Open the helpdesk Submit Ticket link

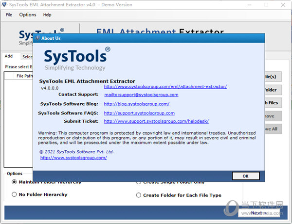tap(156, 121)
